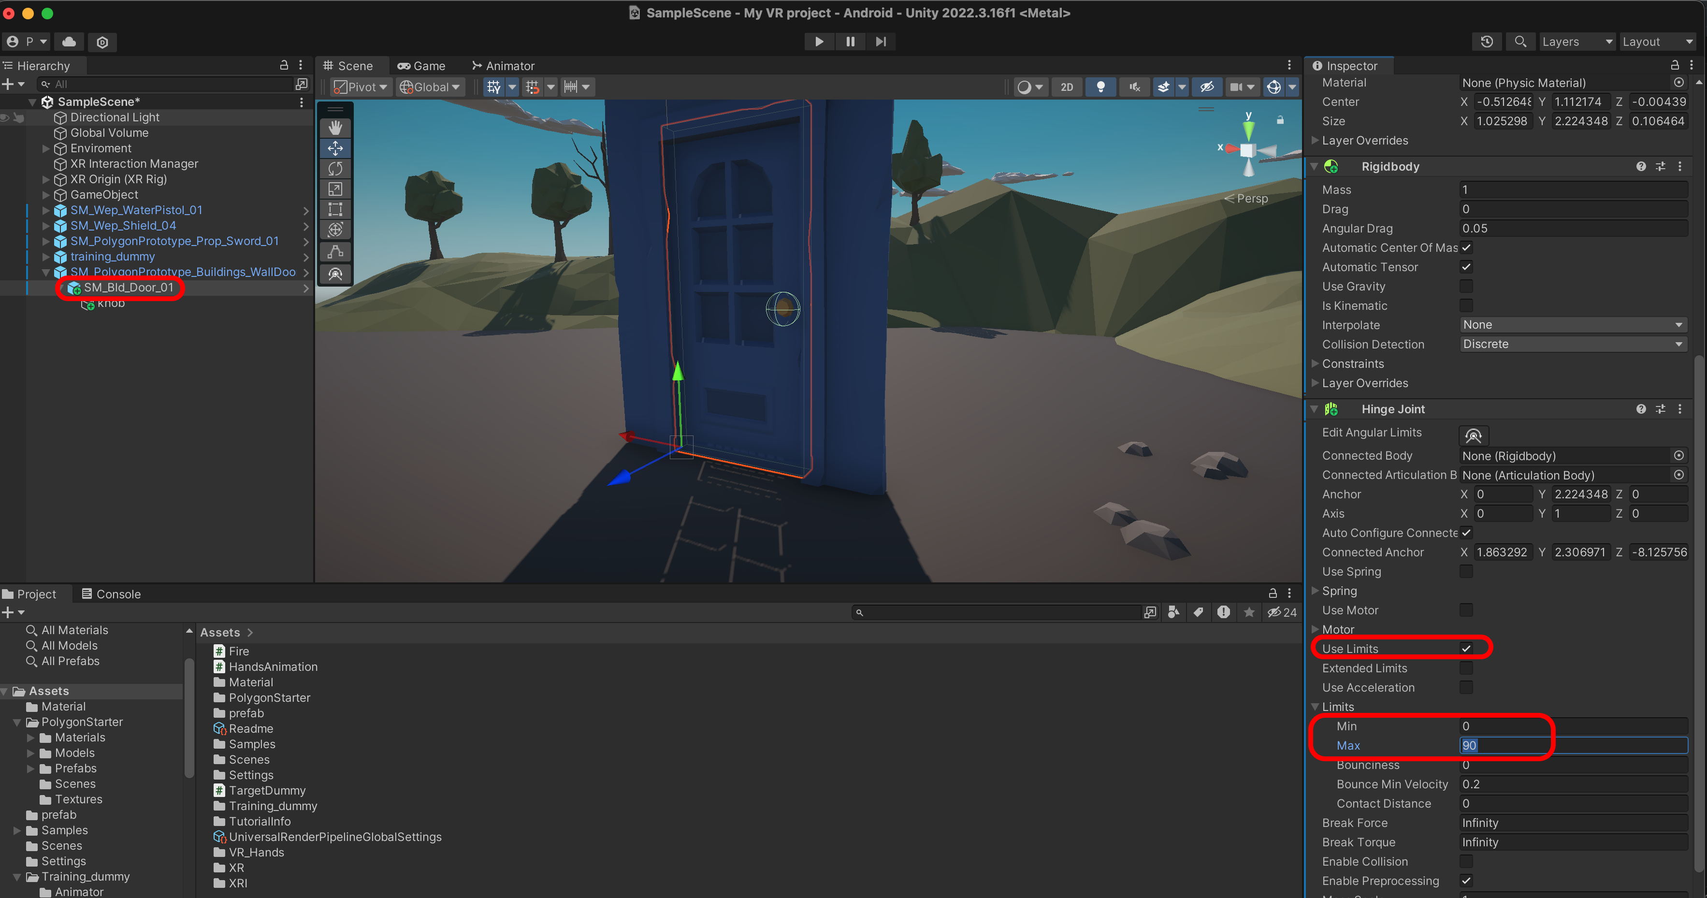Open the Layers dropdown
Viewport: 1707px width, 898px height.
[x=1576, y=41]
